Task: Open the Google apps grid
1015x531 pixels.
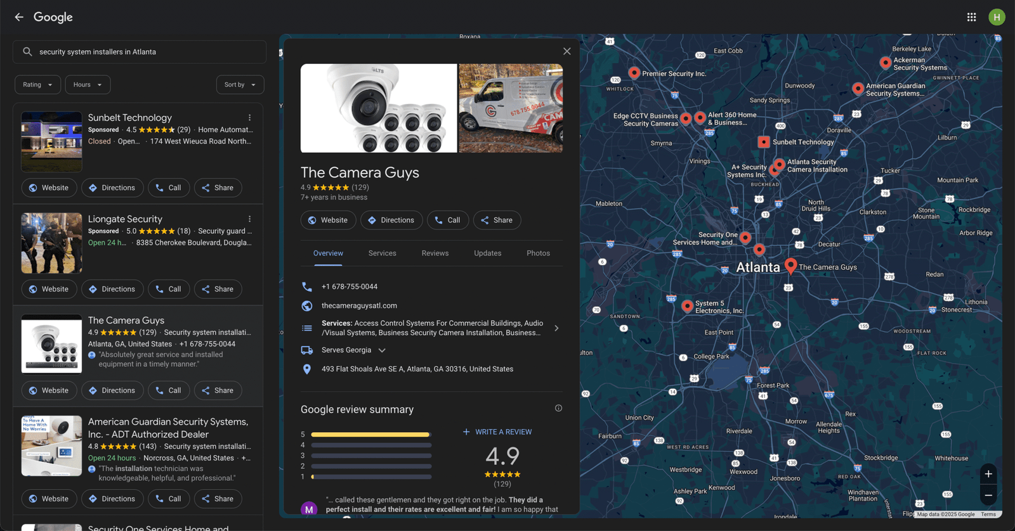Action: pyautogui.click(x=971, y=17)
